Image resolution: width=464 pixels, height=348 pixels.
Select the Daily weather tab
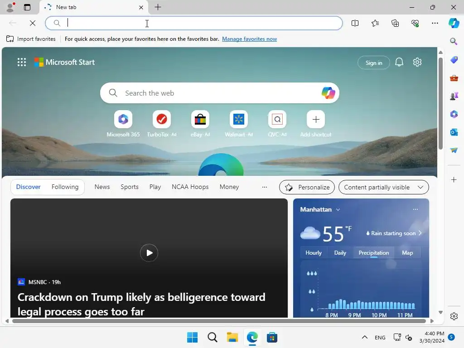(340, 253)
